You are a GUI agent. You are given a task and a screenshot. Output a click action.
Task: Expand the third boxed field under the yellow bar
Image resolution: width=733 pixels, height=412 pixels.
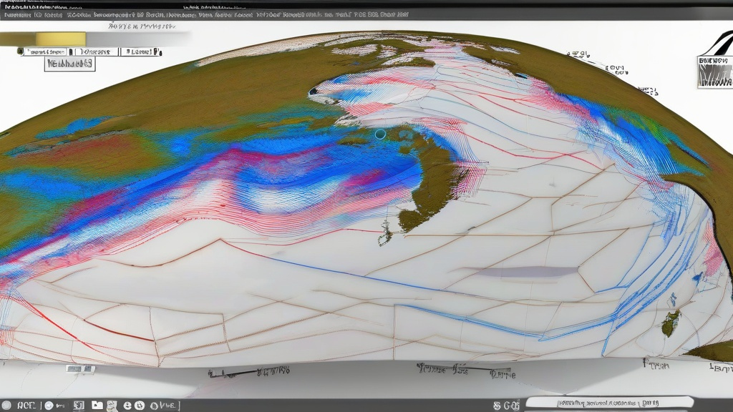pos(137,51)
